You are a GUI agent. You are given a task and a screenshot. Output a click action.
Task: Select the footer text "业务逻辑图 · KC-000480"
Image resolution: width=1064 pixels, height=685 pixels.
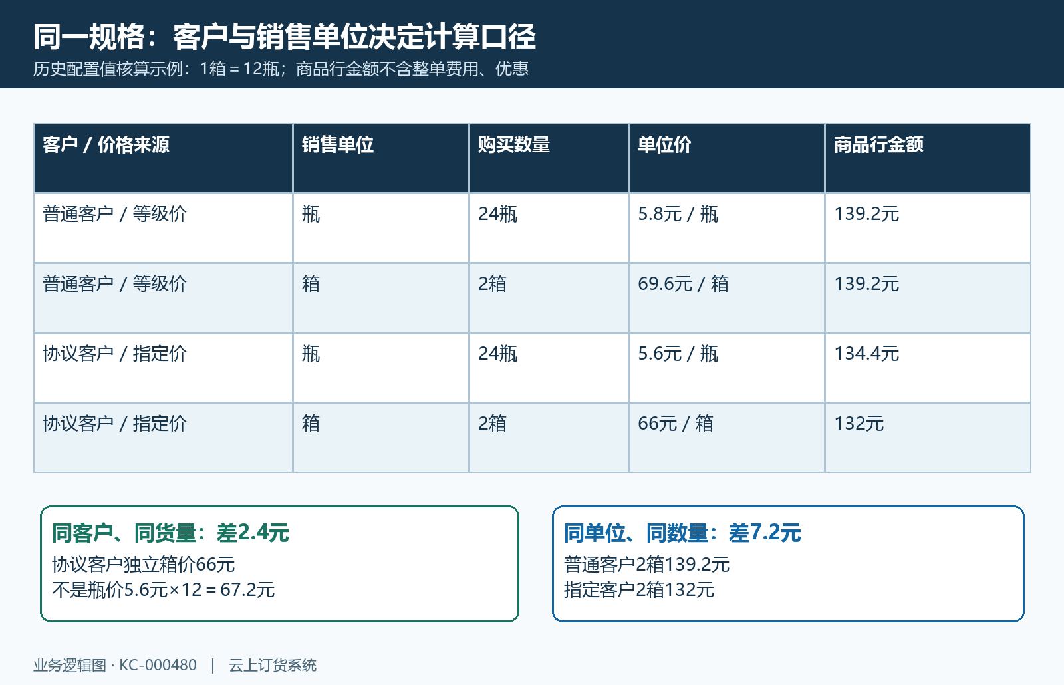tap(115, 666)
